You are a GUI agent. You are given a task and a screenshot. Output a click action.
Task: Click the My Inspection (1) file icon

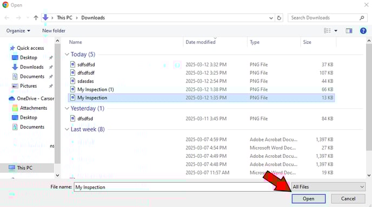tap(73, 89)
